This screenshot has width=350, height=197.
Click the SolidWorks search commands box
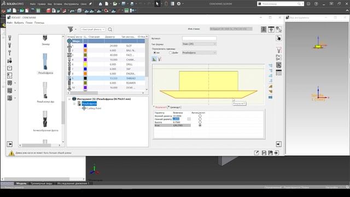281,4
